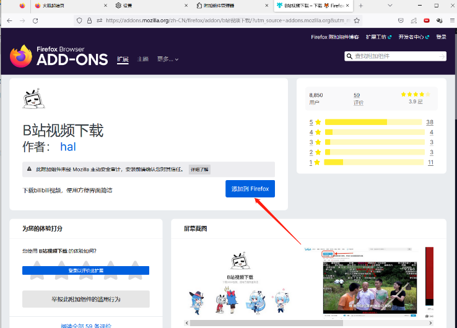457x328 pixels.
Task: Click the 38 count of five-star reviews
Action: click(430, 122)
